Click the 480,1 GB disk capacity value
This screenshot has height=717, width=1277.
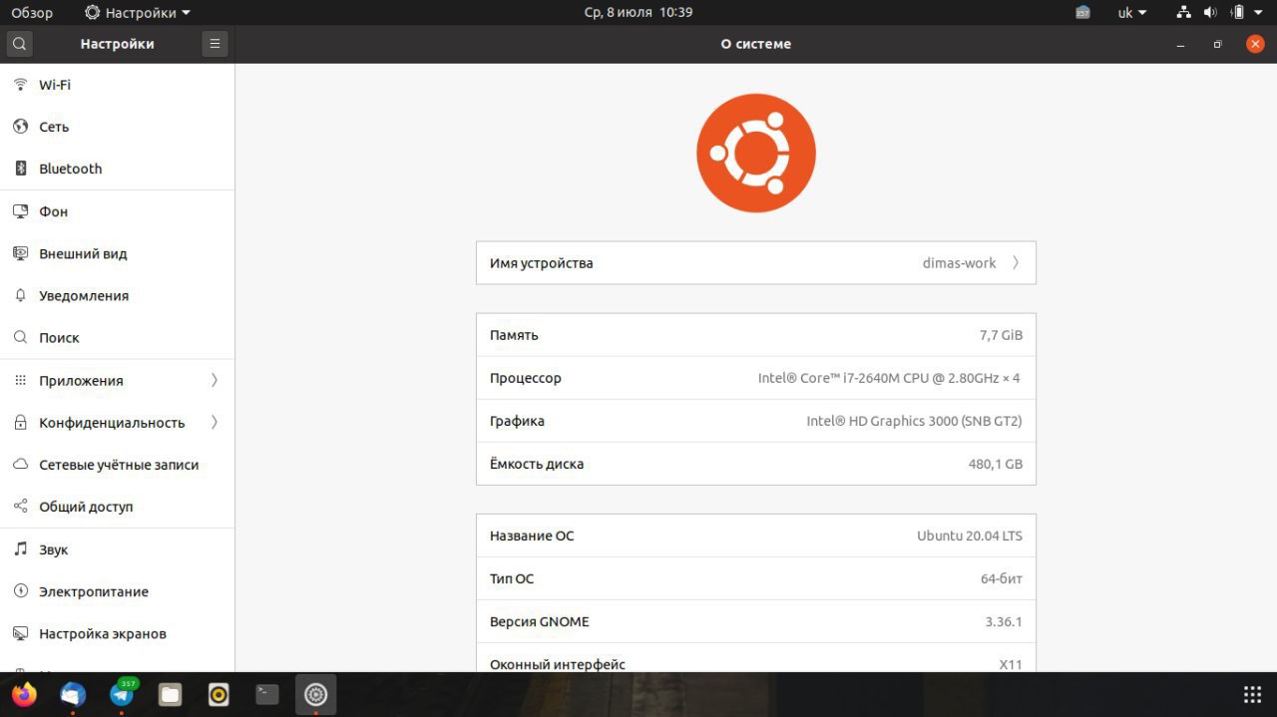pyautogui.click(x=996, y=464)
